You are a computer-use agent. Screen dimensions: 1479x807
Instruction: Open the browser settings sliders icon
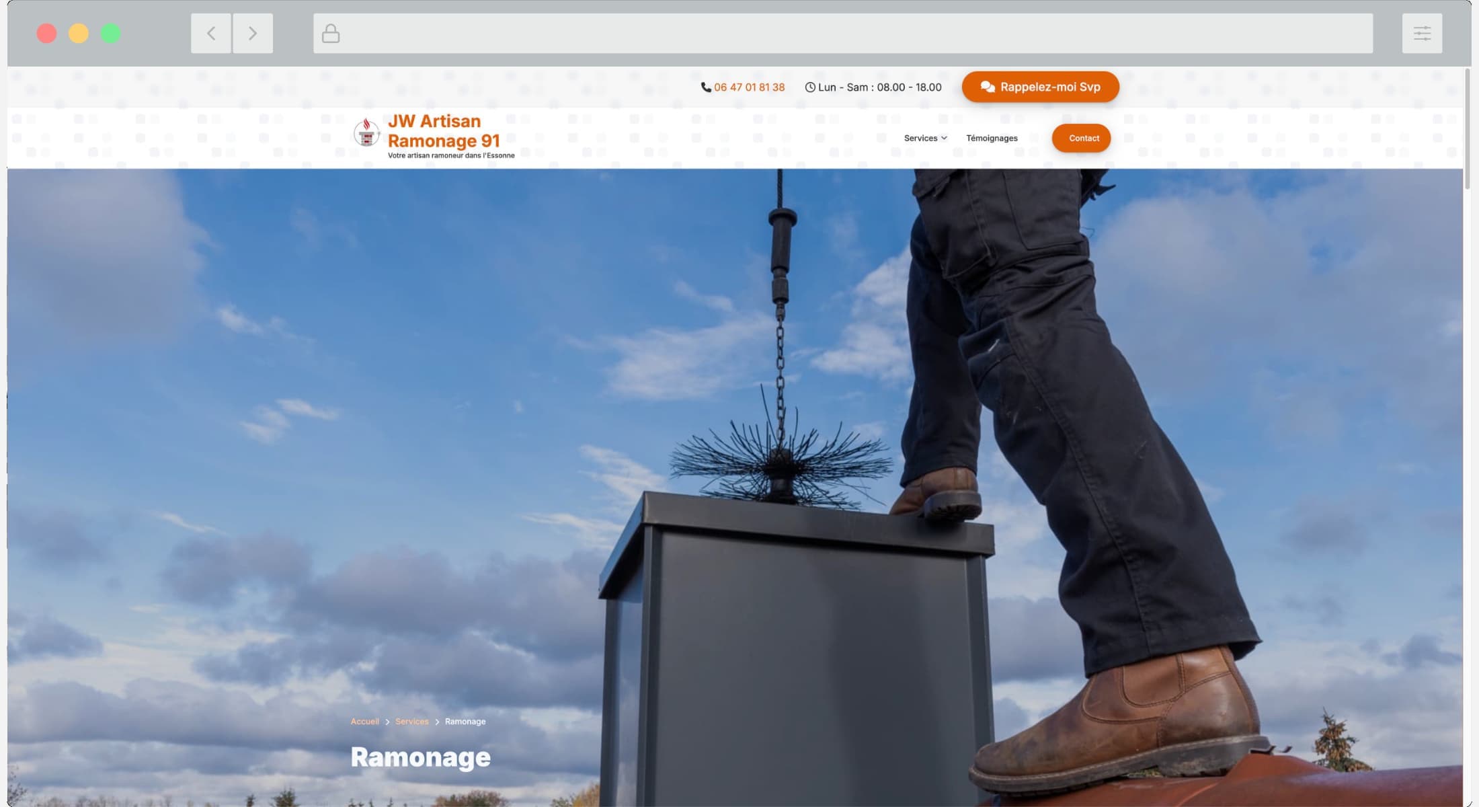tap(1422, 34)
